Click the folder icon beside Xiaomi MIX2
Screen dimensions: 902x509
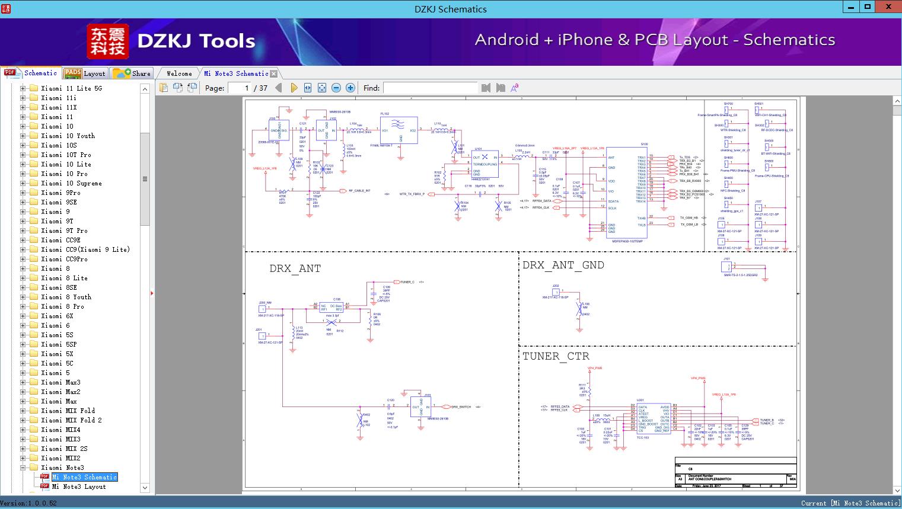click(x=34, y=458)
